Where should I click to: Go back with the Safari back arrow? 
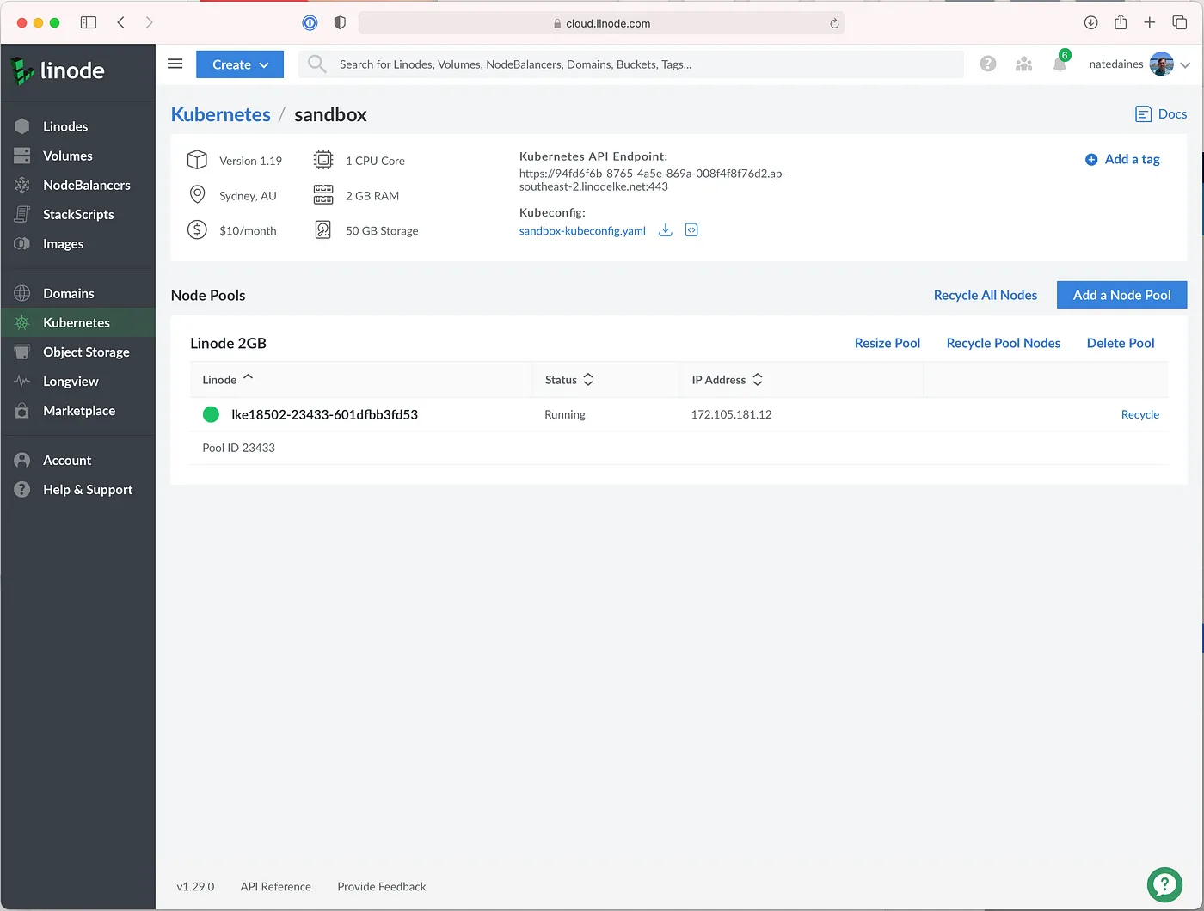click(121, 22)
